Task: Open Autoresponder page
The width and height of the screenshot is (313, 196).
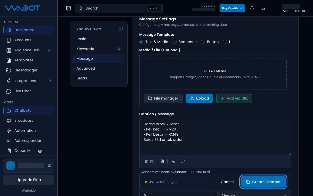Action: pyautogui.click(x=29, y=141)
